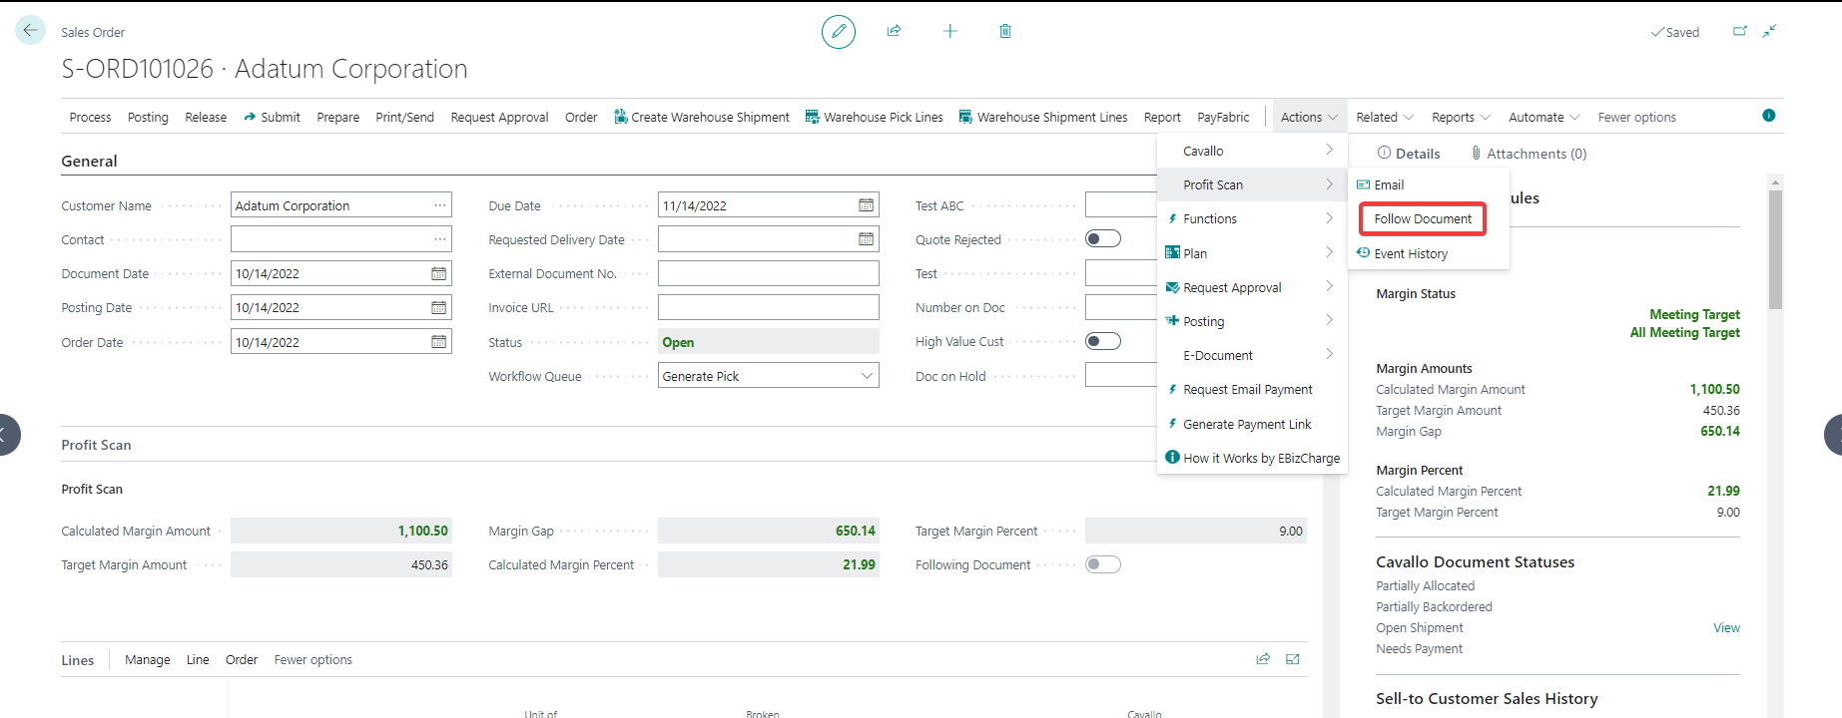This screenshot has height=718, width=1842.
Task: Click the open in new window icon
Action: 1740,32
